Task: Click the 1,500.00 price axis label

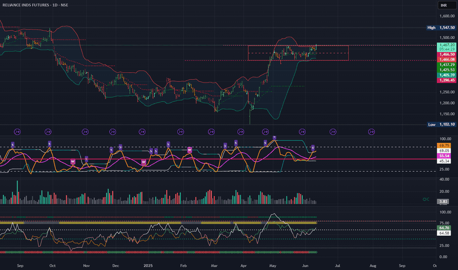Action: pos(447,38)
